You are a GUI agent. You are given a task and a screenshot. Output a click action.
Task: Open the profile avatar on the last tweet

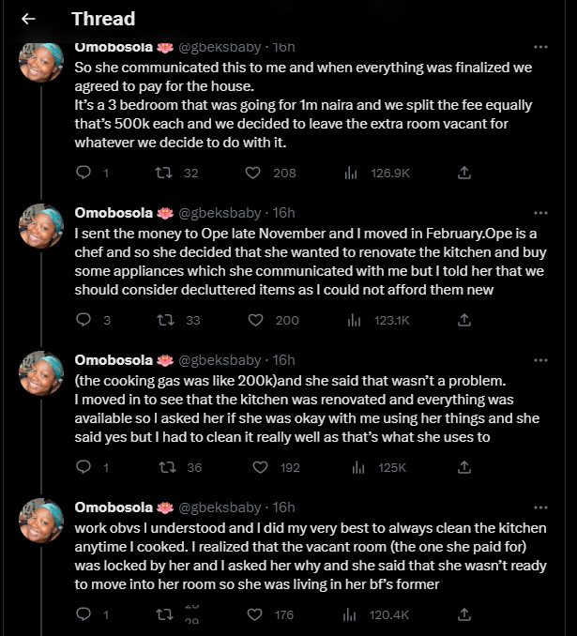pos(41,521)
